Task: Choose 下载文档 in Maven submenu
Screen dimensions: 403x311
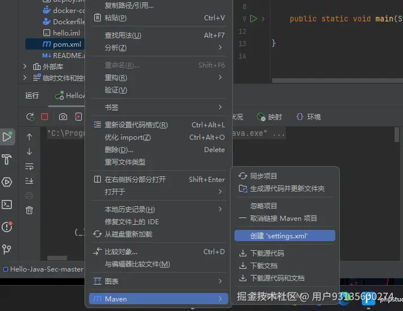Action: point(285,265)
